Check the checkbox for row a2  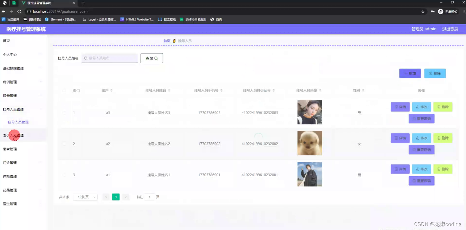tap(64, 144)
